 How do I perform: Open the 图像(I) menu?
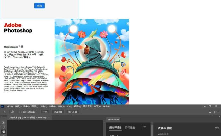tap(26, 106)
